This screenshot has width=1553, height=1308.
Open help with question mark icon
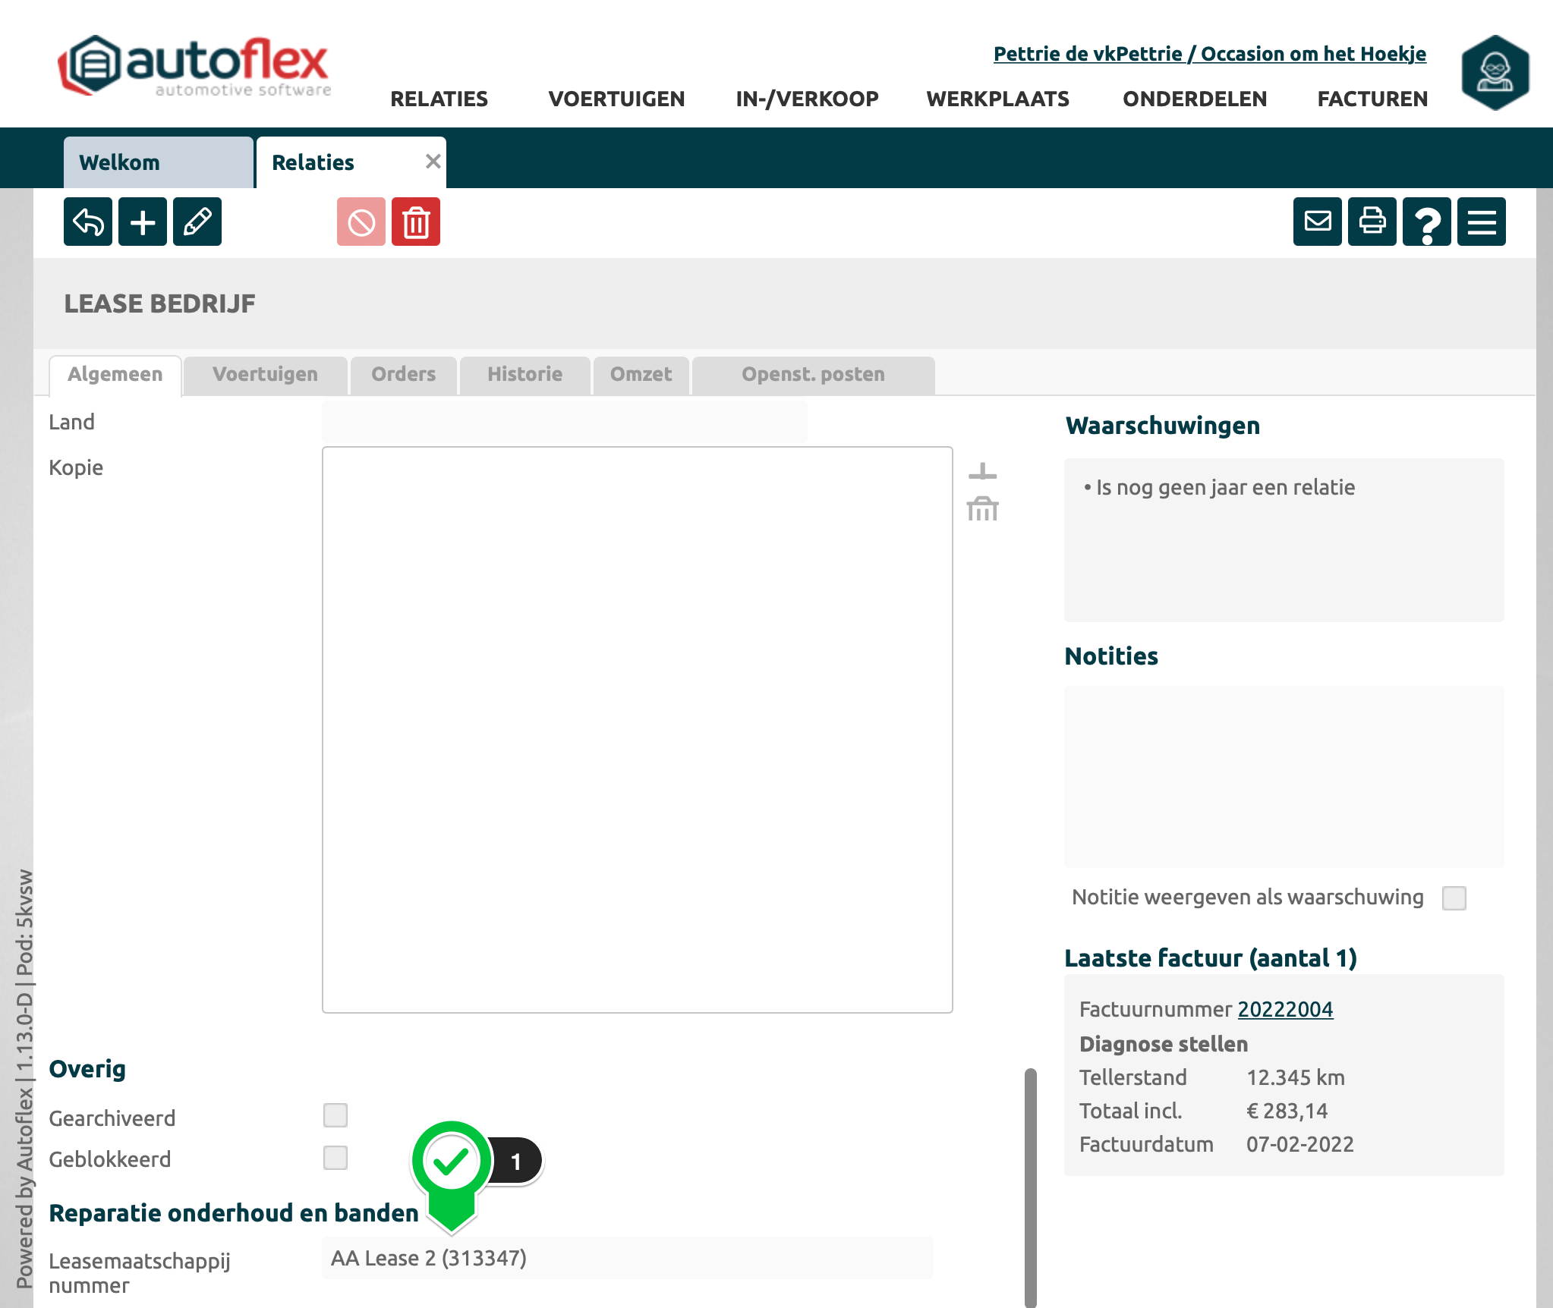pos(1427,222)
